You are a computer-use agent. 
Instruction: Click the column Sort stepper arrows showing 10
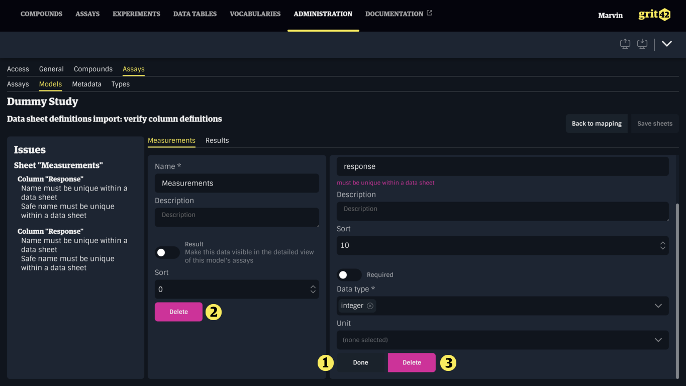pos(662,245)
